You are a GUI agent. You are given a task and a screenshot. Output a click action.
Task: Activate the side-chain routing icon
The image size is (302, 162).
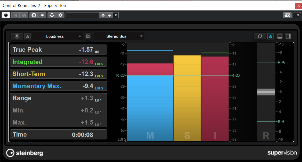click(x=52, y=15)
